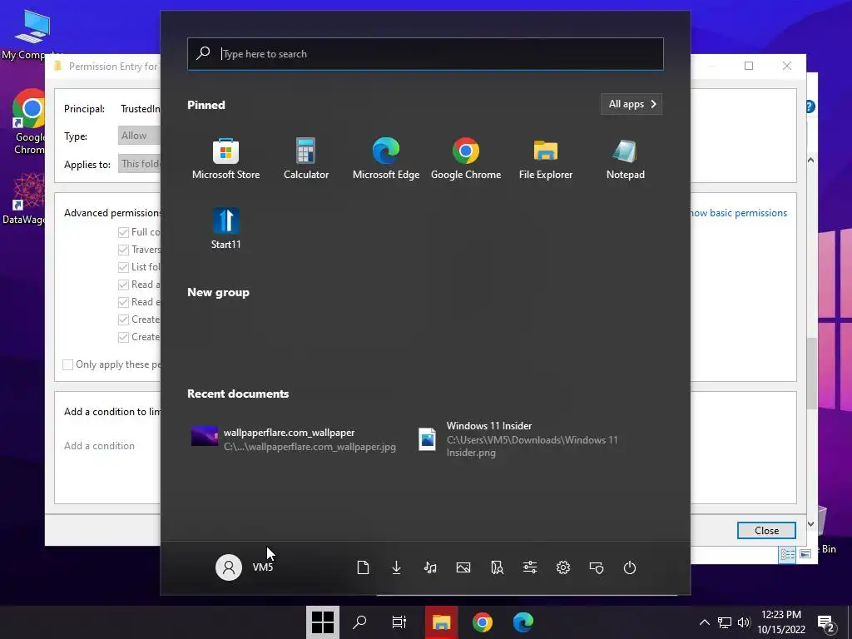Select Google Chrome desktop shortcut

tap(29, 121)
